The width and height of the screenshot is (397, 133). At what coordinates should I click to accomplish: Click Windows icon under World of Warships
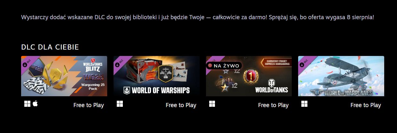[120, 104]
